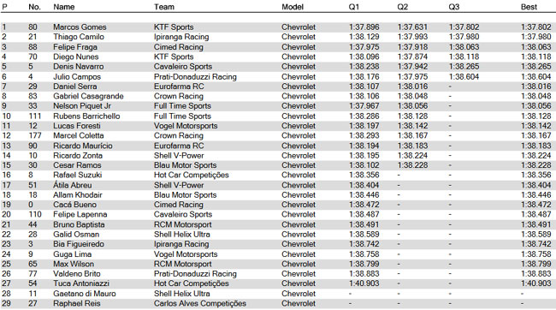Screen dimensions: 556x310
Task: Click Rubens Barrichello's name
Action: coord(86,116)
